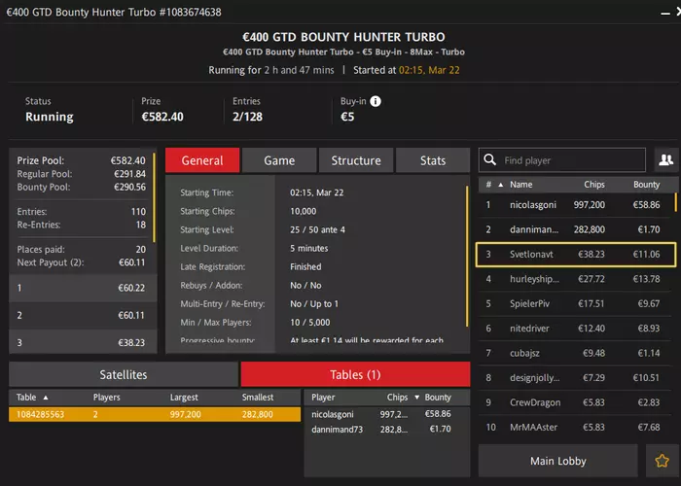681x486 pixels.
Task: Click the prize pool panel scrollbar
Action: coord(154,197)
